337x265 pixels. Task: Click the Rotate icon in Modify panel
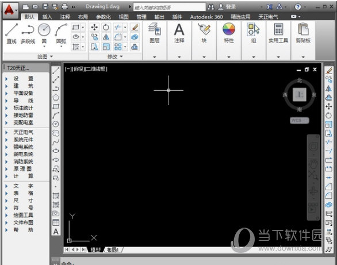[x=106, y=27]
